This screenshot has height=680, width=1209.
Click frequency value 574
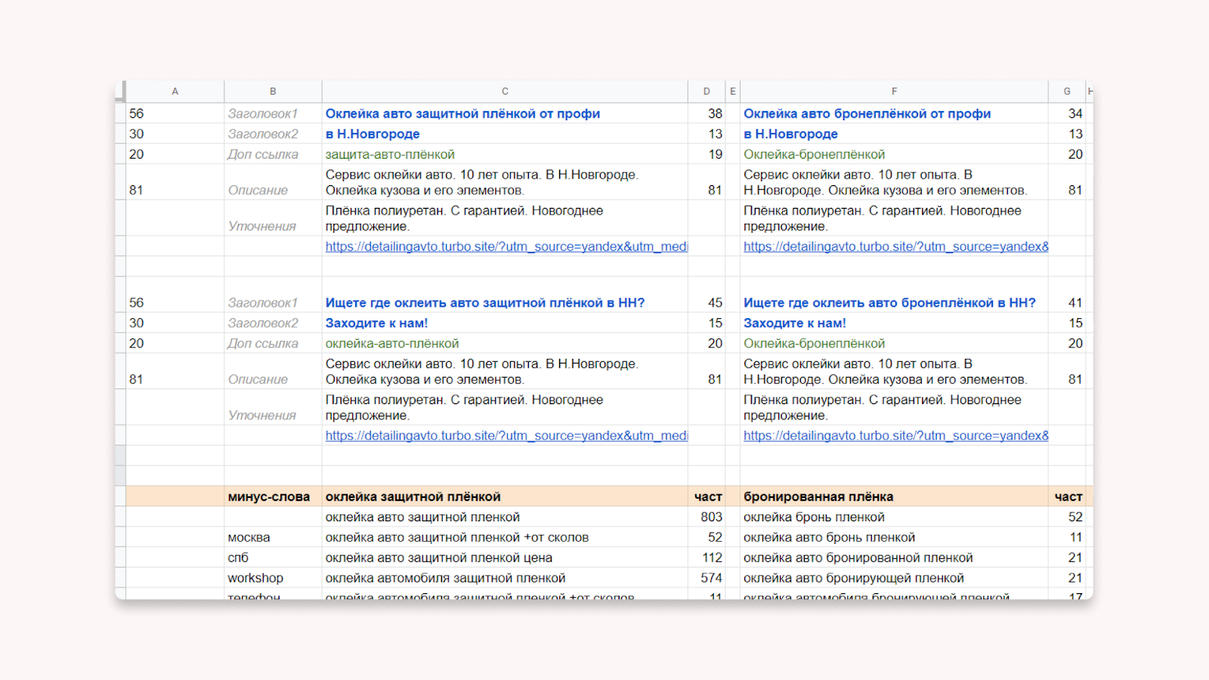pyautogui.click(x=711, y=578)
